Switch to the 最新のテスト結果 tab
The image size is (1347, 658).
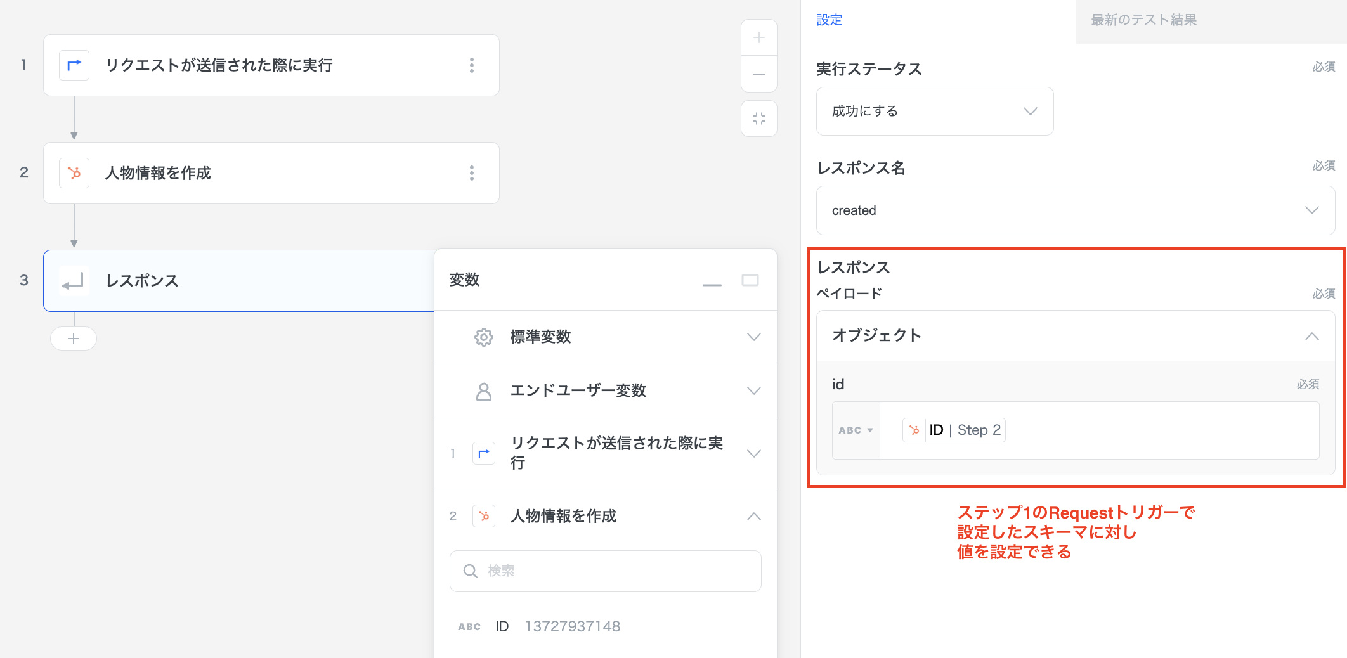point(1143,20)
